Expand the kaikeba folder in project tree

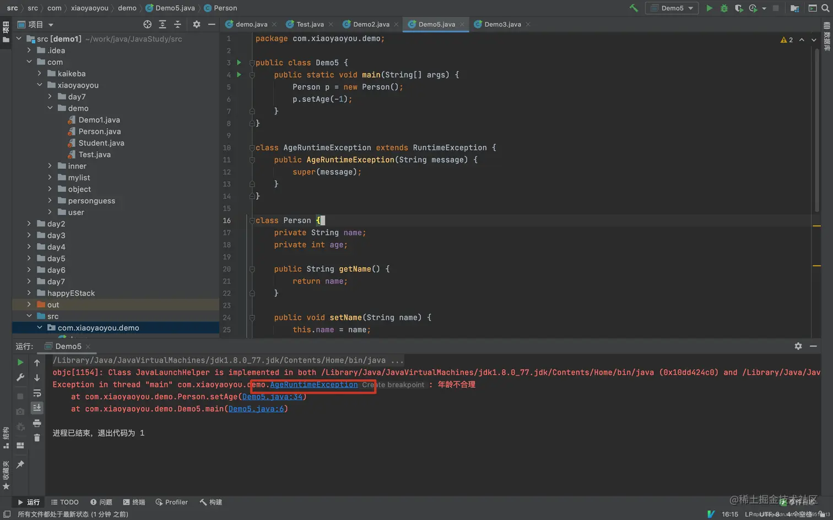[40, 73]
